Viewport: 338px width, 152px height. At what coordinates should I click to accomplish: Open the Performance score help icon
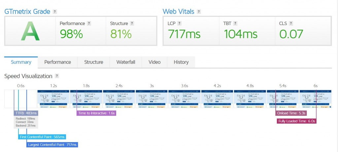pyautogui.click(x=89, y=23)
